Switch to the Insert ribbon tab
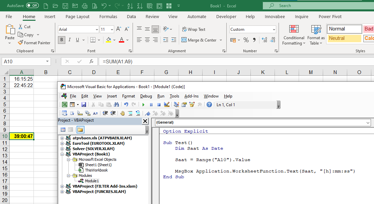This screenshot has height=204, width=374. pos(50,16)
